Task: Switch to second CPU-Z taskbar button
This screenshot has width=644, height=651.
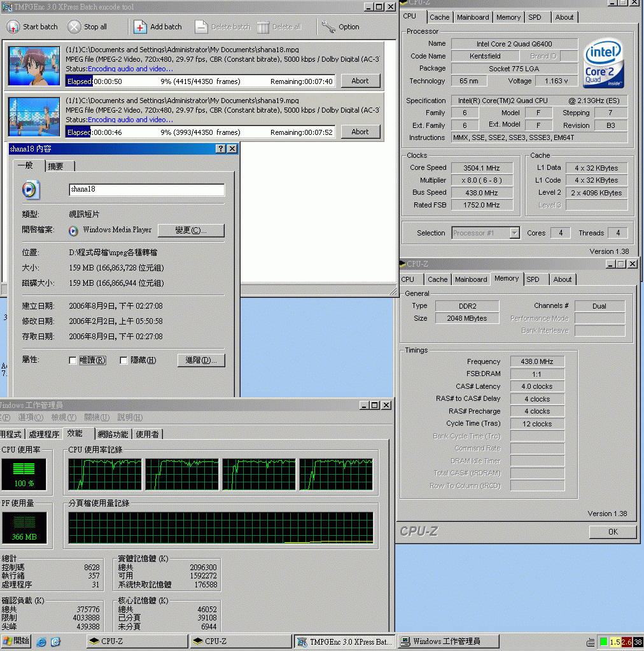Action: 241,641
